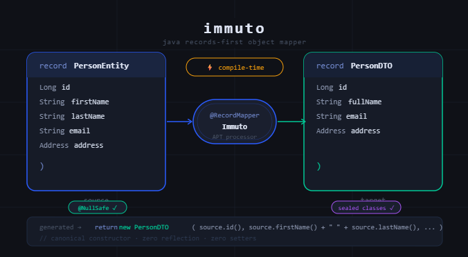
Task: Click the @NullSafe badge
Action: (98, 207)
